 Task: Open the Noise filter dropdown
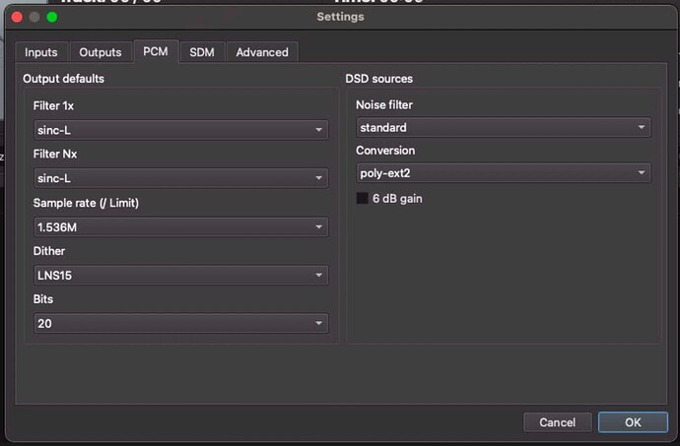point(504,127)
